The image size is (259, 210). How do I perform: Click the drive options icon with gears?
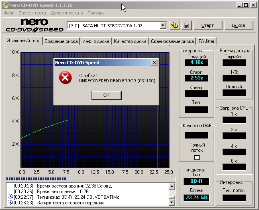(175, 25)
